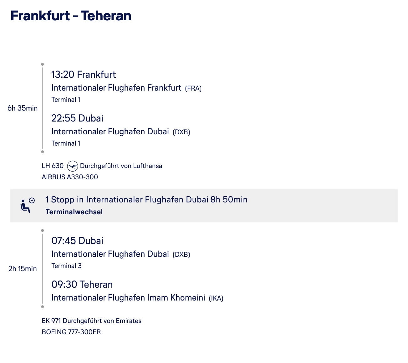Viewport: 408px width, 363px height.
Task: Click the 2h 15min flight duration
Action: 23,269
